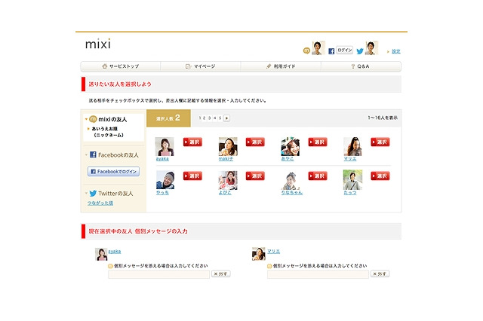Viewport: 483px width, 321px height.
Task: Click the やっち name link
Action: click(x=162, y=193)
